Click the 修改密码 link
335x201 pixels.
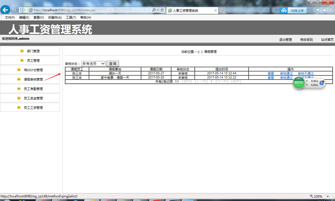(306, 40)
